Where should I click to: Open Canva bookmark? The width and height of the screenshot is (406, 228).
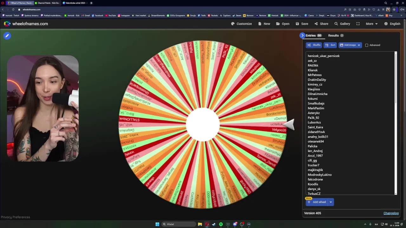click(x=309, y=16)
